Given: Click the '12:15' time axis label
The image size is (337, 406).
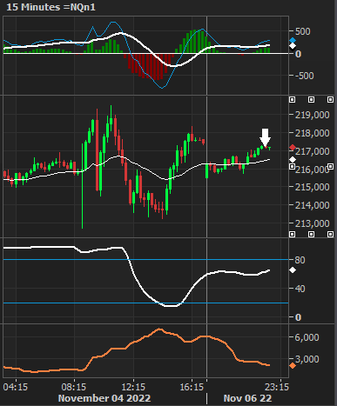Looking at the screenshot, I should pyautogui.click(x=133, y=387).
